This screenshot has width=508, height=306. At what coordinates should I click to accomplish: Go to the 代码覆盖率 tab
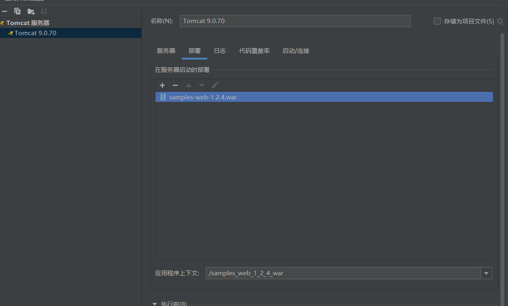click(254, 51)
